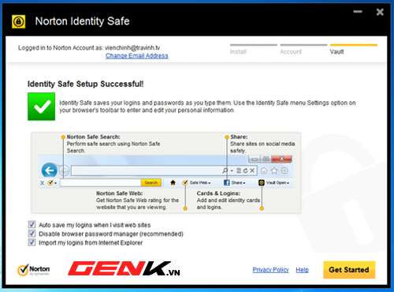Screen dimensions: 394x292
Task: Click the Safe Web checkmark icon
Action: (x=185, y=182)
